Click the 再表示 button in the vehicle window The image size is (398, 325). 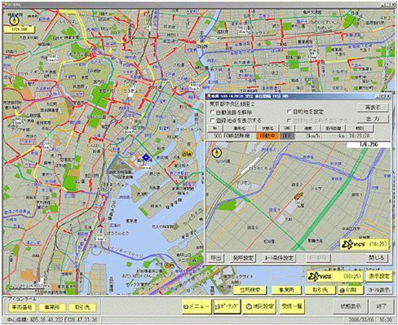(x=373, y=108)
